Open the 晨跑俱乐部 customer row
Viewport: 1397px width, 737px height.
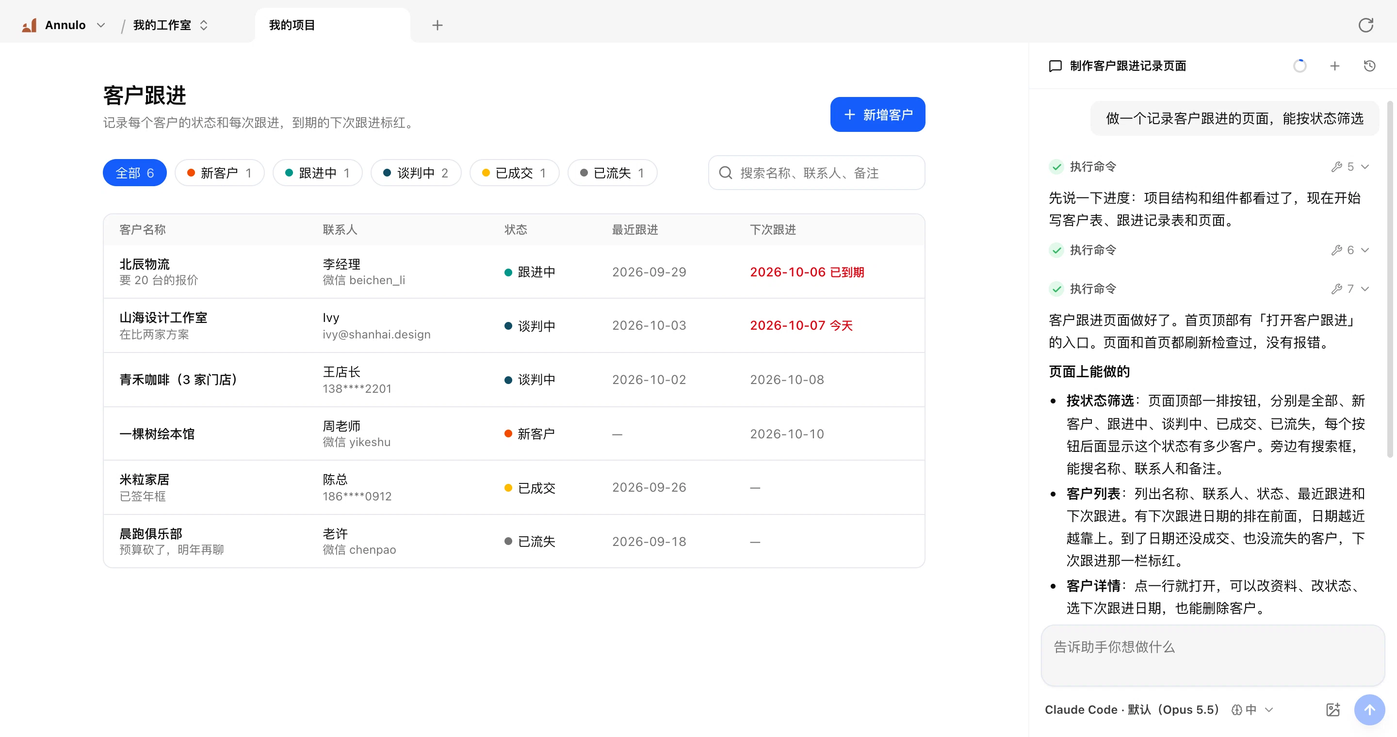[x=514, y=542]
